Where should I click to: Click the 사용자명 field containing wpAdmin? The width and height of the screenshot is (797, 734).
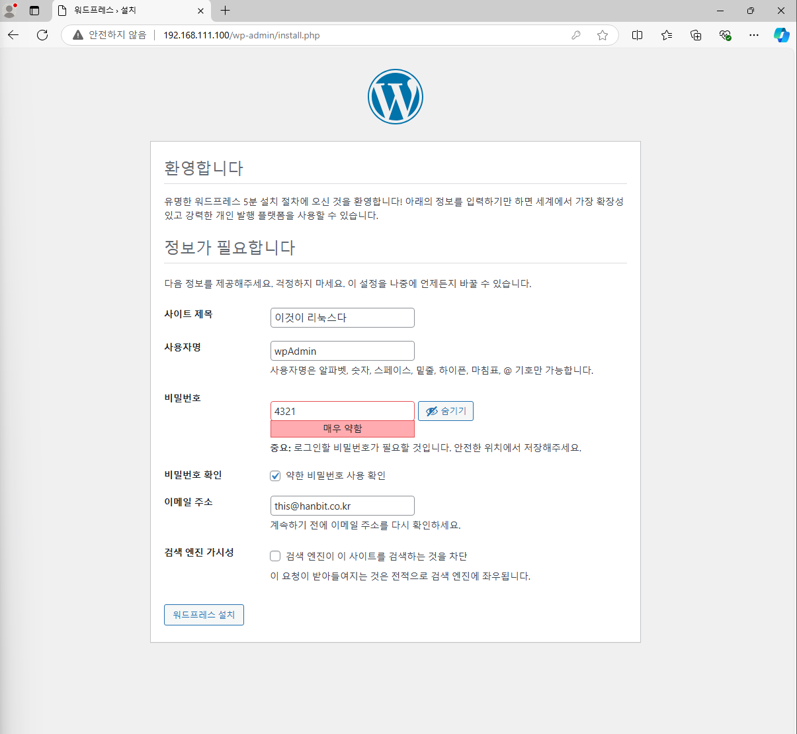[x=343, y=351]
